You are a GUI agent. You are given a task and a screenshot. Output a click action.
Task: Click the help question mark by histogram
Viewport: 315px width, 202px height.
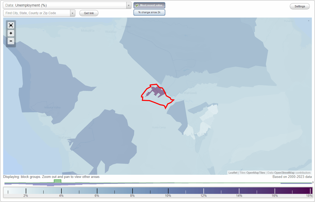(313, 182)
